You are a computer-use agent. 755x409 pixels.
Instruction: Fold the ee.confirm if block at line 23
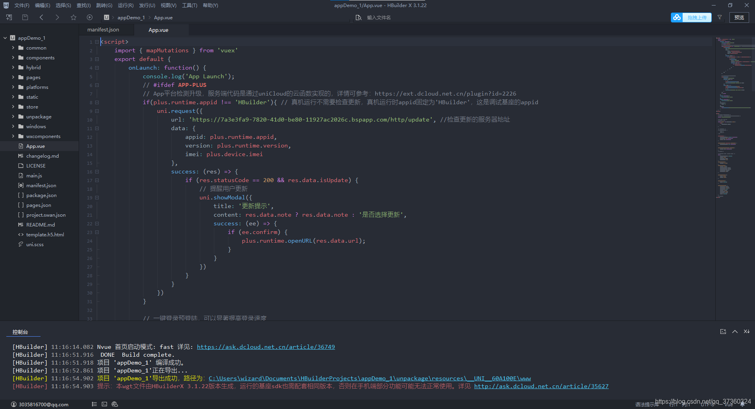[x=97, y=232]
